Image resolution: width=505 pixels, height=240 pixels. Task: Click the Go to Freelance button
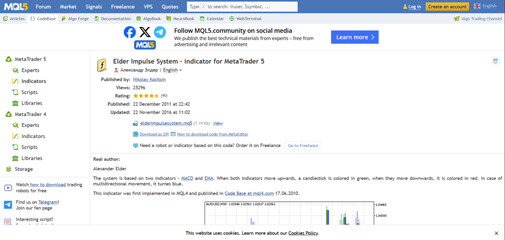pos(303,145)
